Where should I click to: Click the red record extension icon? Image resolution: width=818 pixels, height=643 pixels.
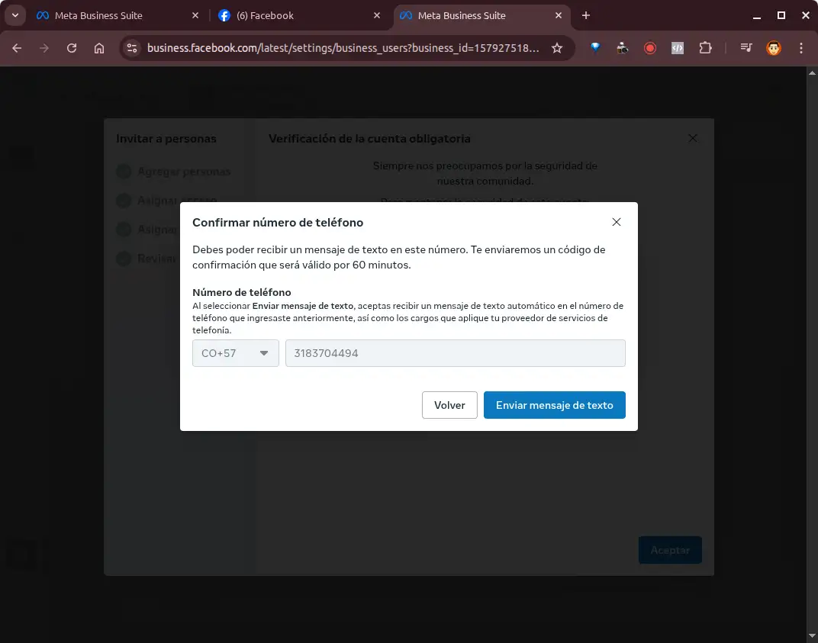click(650, 48)
